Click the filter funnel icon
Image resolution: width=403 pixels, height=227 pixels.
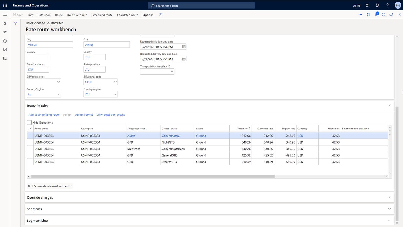(15, 23)
